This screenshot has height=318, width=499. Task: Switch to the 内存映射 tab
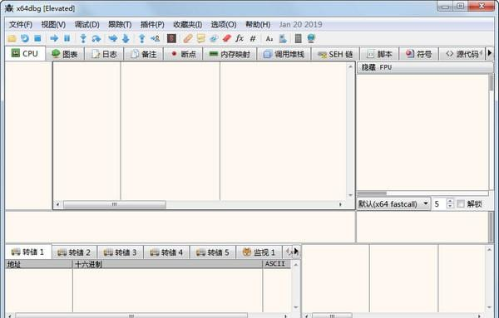click(230, 54)
